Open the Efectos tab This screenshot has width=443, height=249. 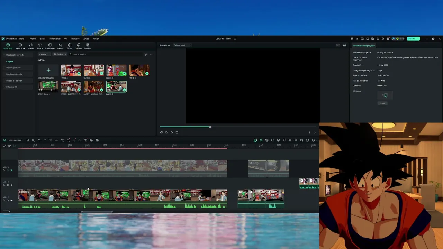pyautogui.click(x=60, y=46)
